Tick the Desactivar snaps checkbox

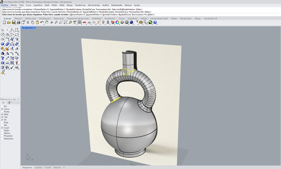point(2,138)
